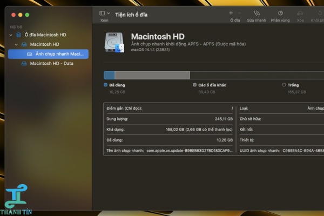Click the UUID ảnh chụp nhanh value
The height and width of the screenshot is (216, 324).
(303, 151)
